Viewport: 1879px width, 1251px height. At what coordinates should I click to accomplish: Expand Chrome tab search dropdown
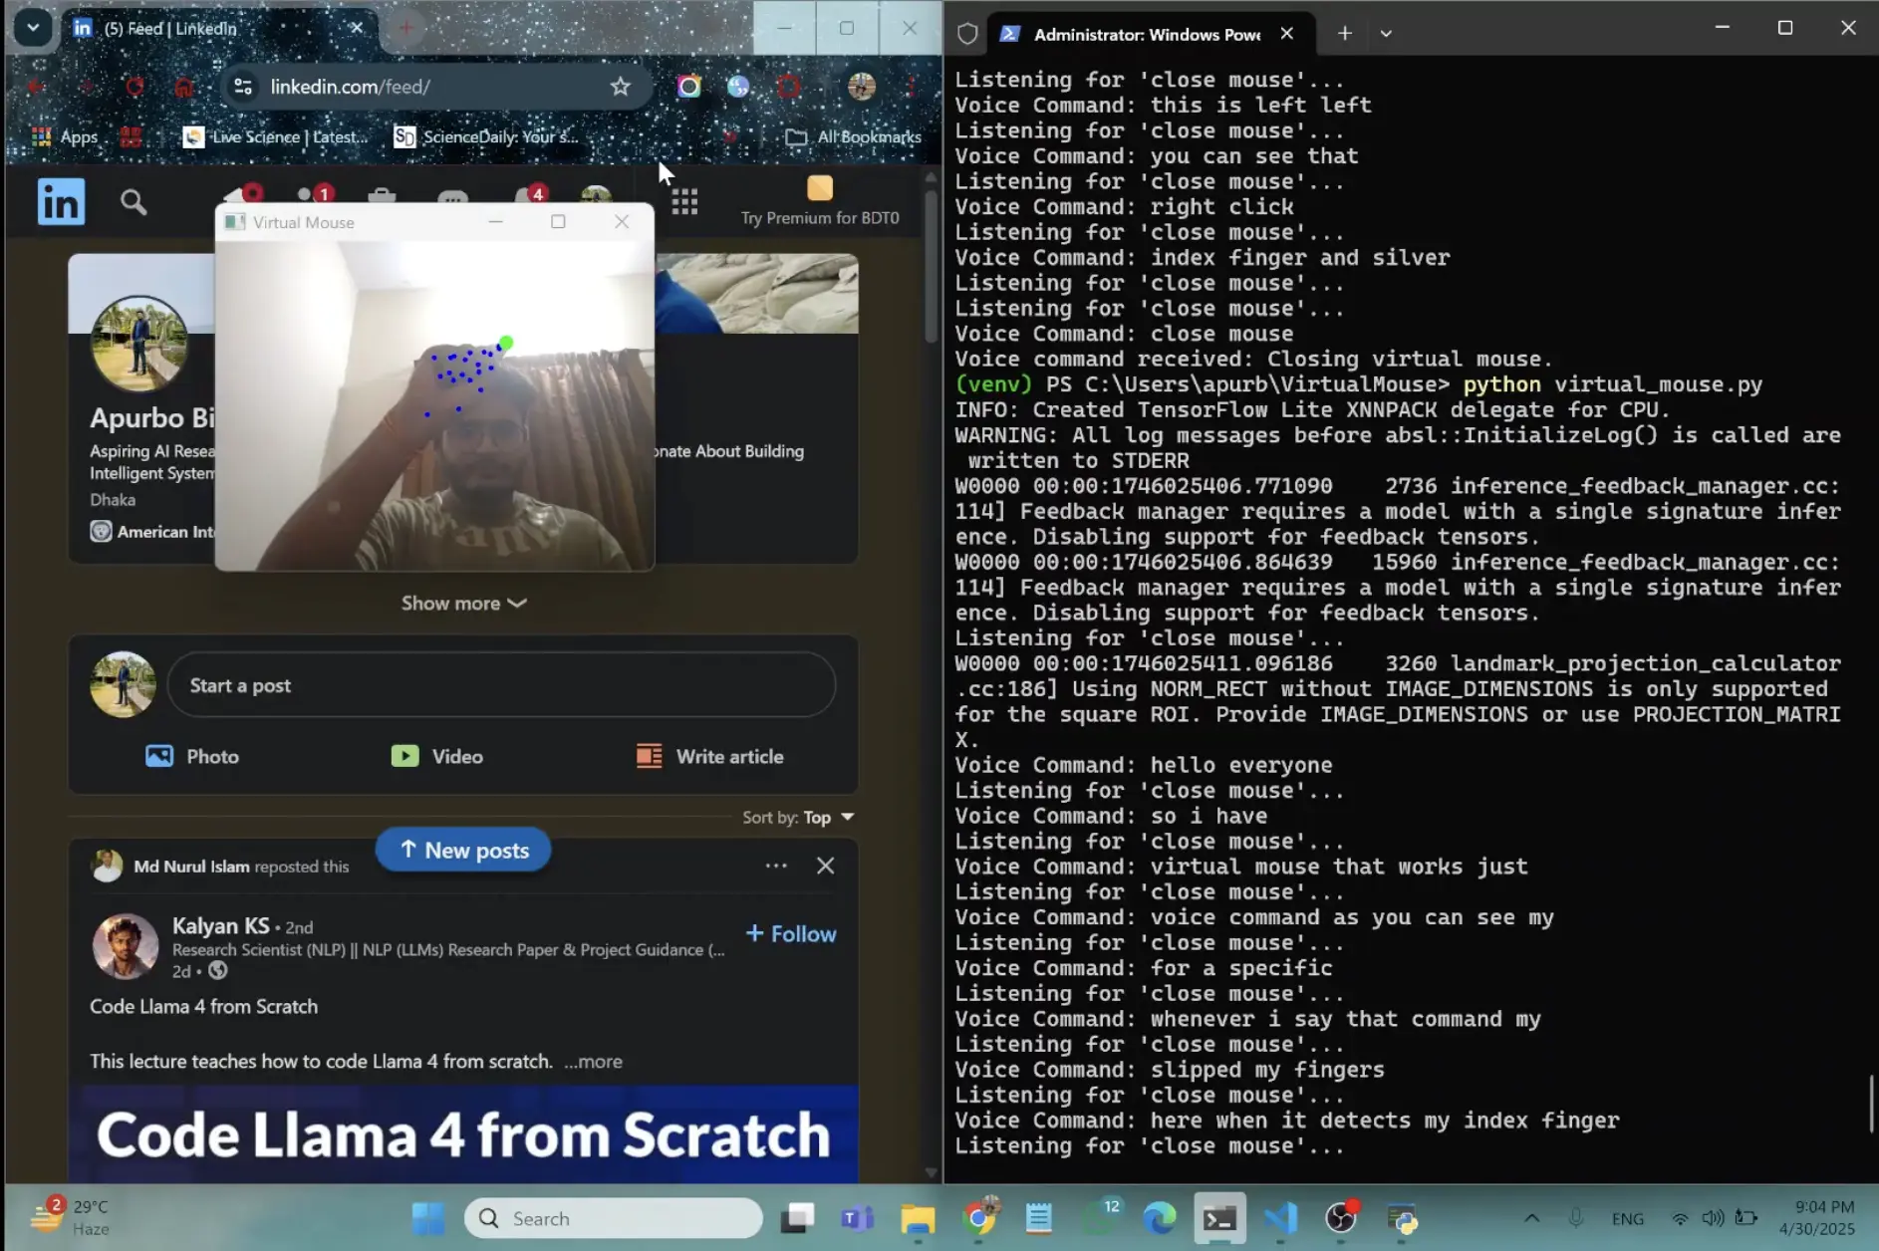click(x=33, y=28)
